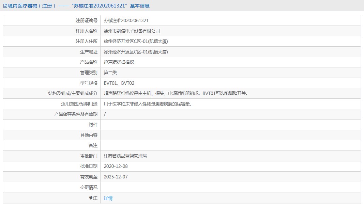Click the 产品名称 label
Screen dimensions: 364x206
click(89, 62)
